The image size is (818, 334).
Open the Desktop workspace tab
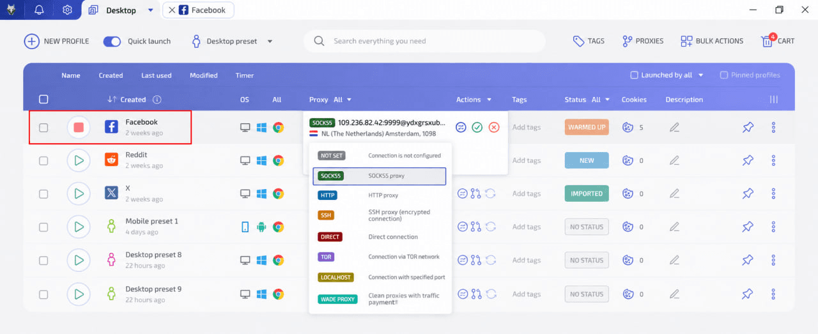[121, 10]
